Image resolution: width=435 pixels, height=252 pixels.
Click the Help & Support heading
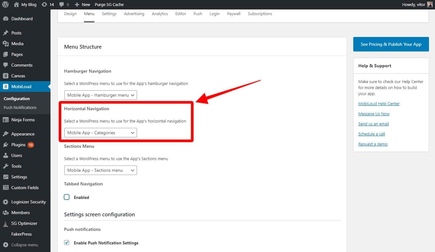[x=375, y=66]
